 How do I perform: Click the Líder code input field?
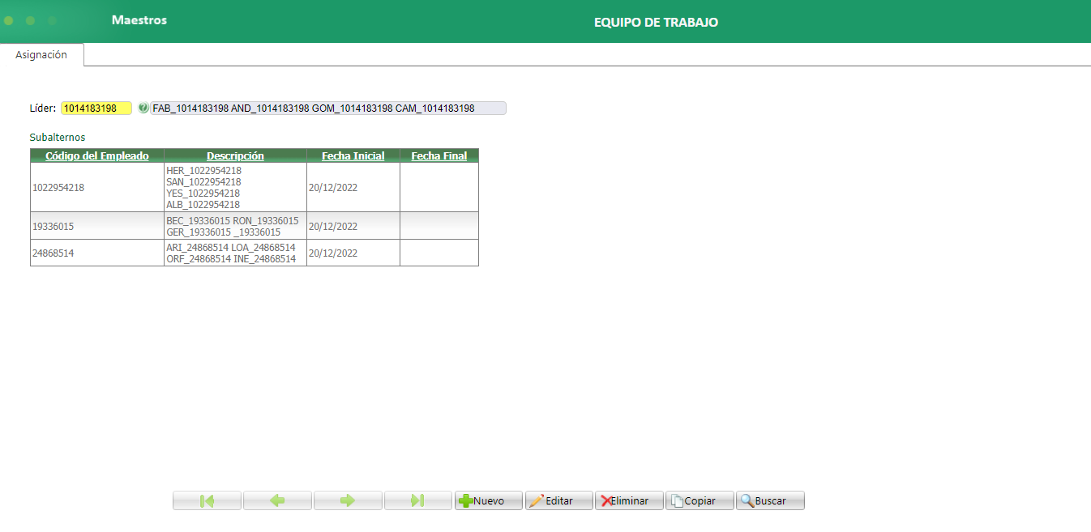click(x=96, y=108)
